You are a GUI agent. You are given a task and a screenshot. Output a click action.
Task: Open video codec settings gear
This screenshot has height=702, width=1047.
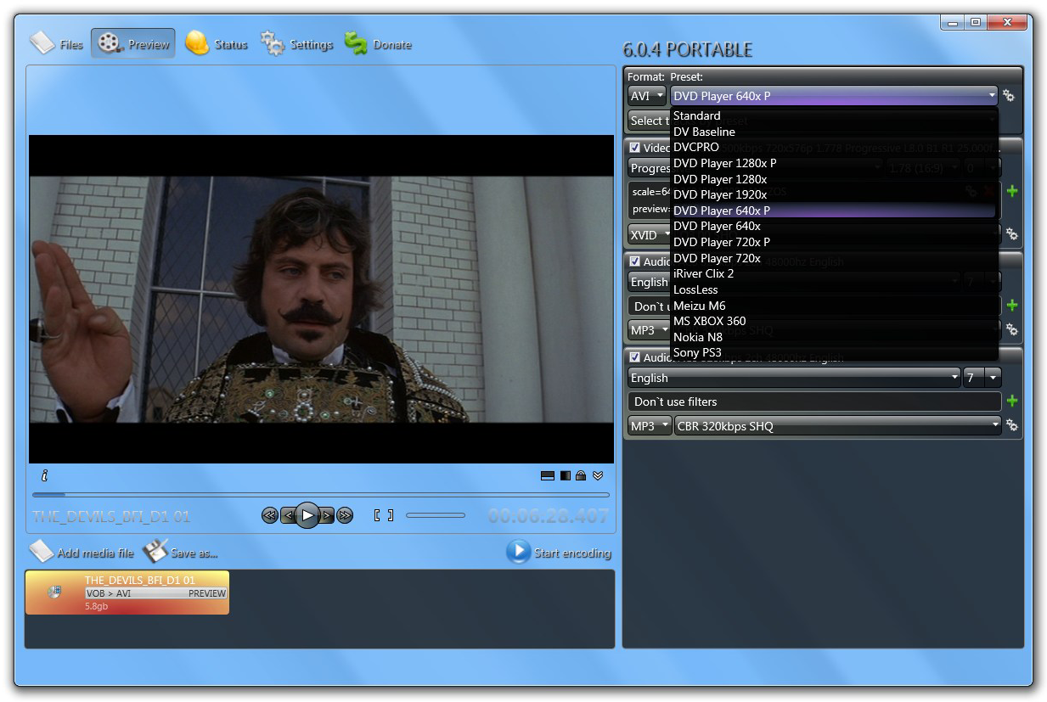point(1011,233)
